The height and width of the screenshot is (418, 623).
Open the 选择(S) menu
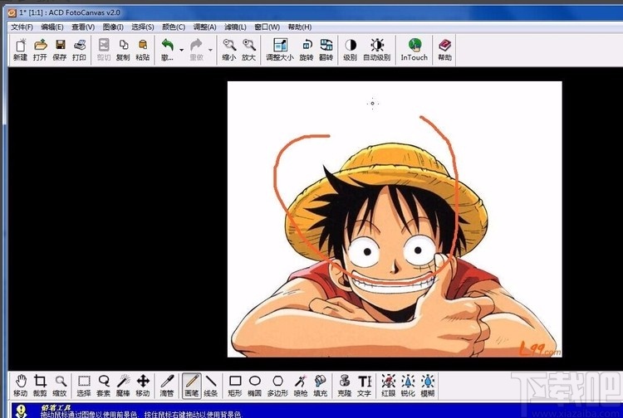pos(143,27)
